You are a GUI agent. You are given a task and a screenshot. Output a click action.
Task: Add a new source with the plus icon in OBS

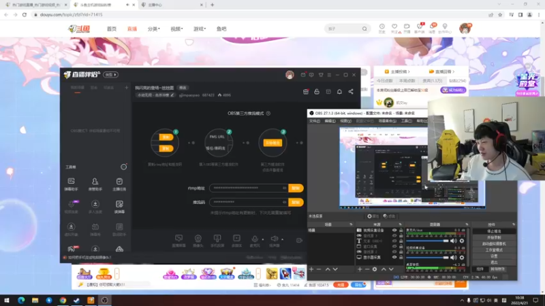pos(360,269)
